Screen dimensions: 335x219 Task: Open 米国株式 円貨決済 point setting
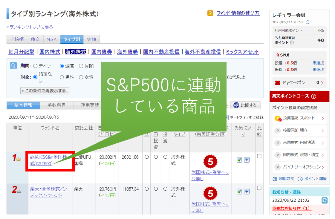299,143
